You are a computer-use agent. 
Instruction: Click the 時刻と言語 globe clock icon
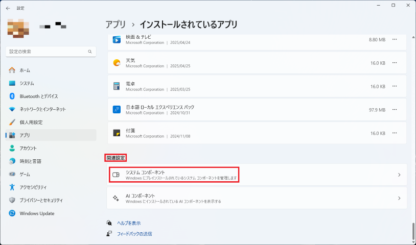[x=12, y=161]
